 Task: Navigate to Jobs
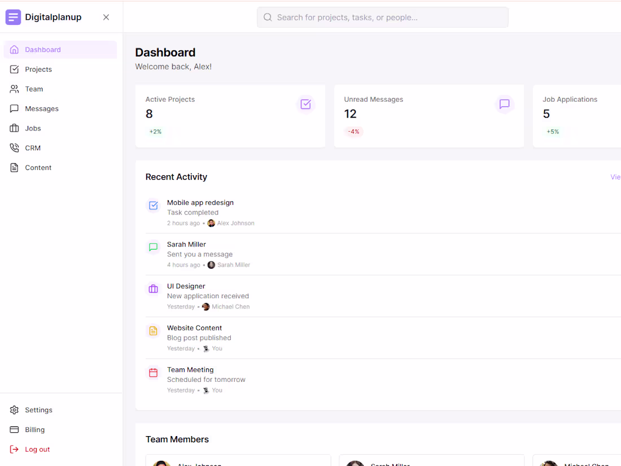60,128
